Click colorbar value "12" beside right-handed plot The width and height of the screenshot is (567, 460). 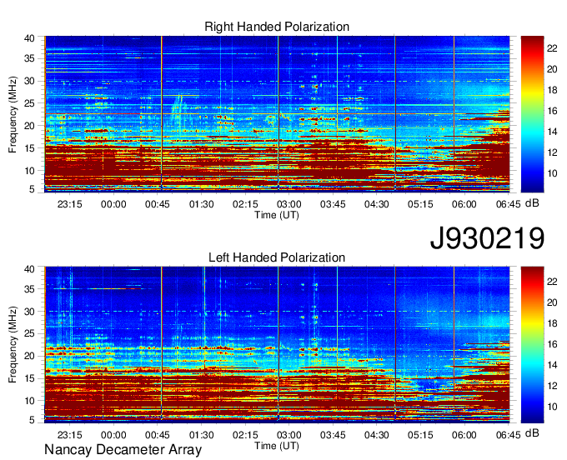[x=552, y=152]
